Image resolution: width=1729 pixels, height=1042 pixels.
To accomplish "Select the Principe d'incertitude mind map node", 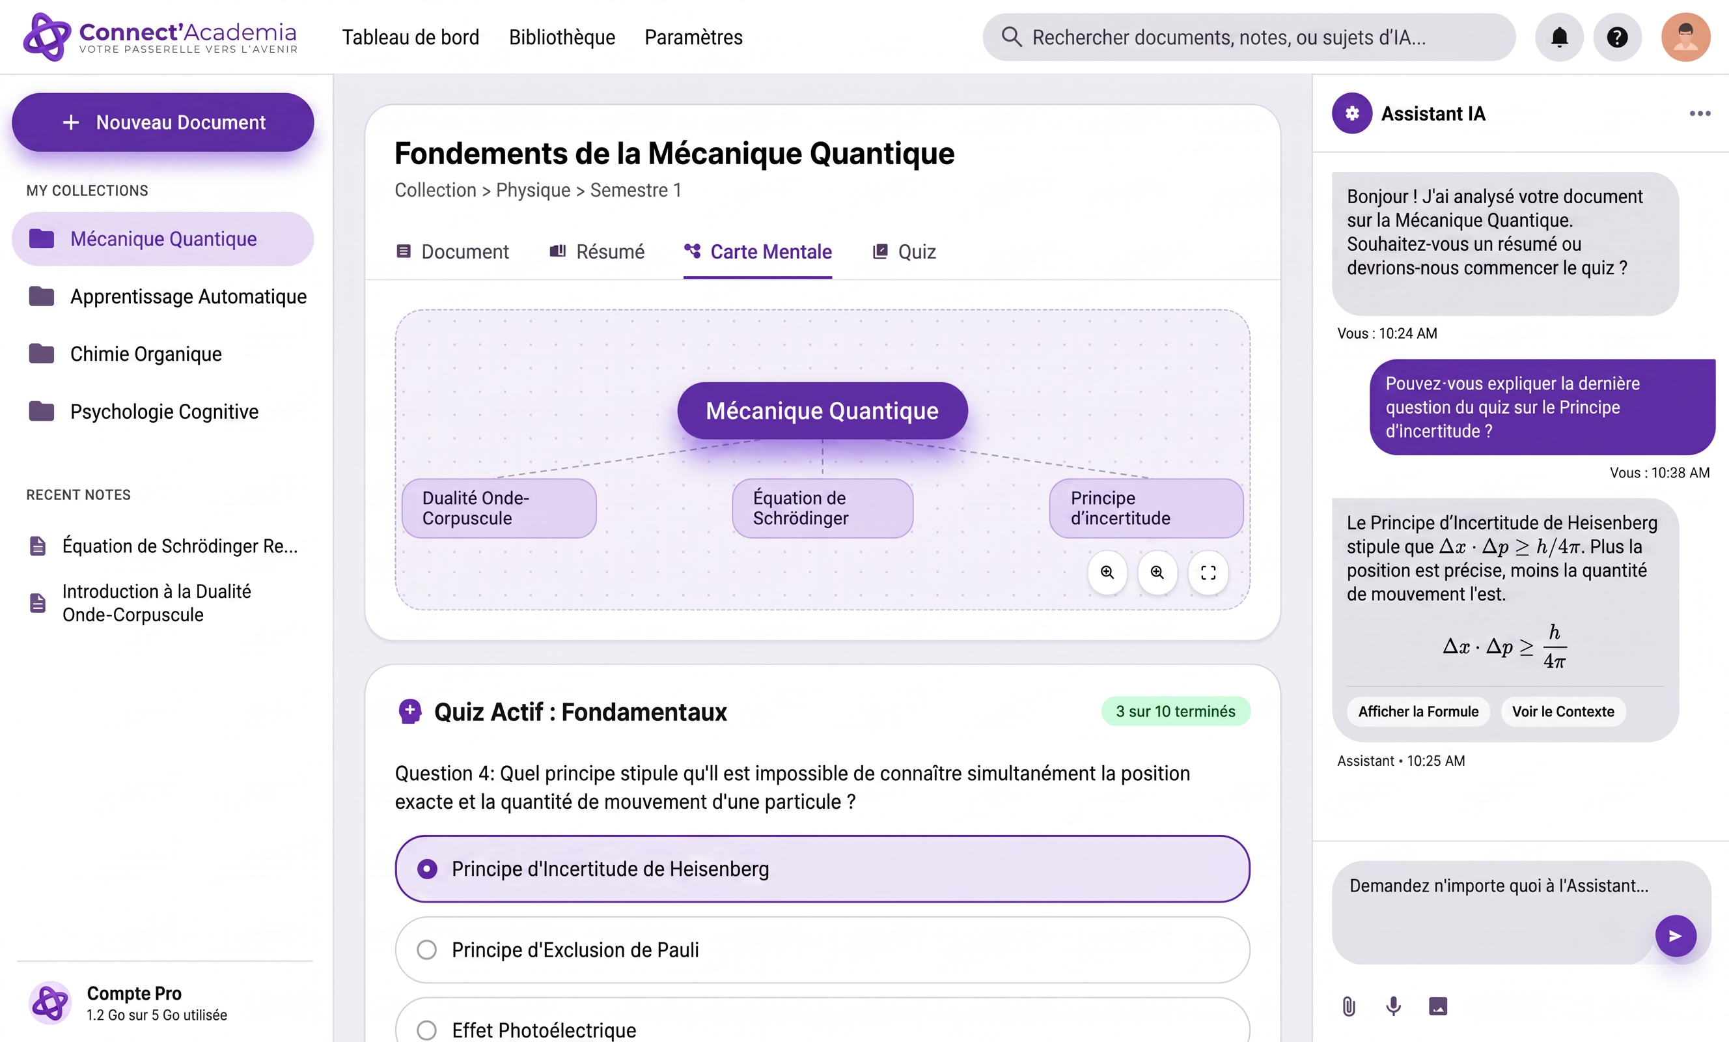I will pyautogui.click(x=1146, y=509).
